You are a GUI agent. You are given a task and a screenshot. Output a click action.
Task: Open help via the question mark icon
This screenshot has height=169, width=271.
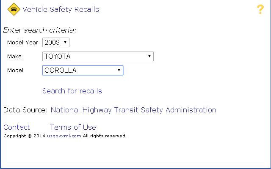click(x=260, y=9)
